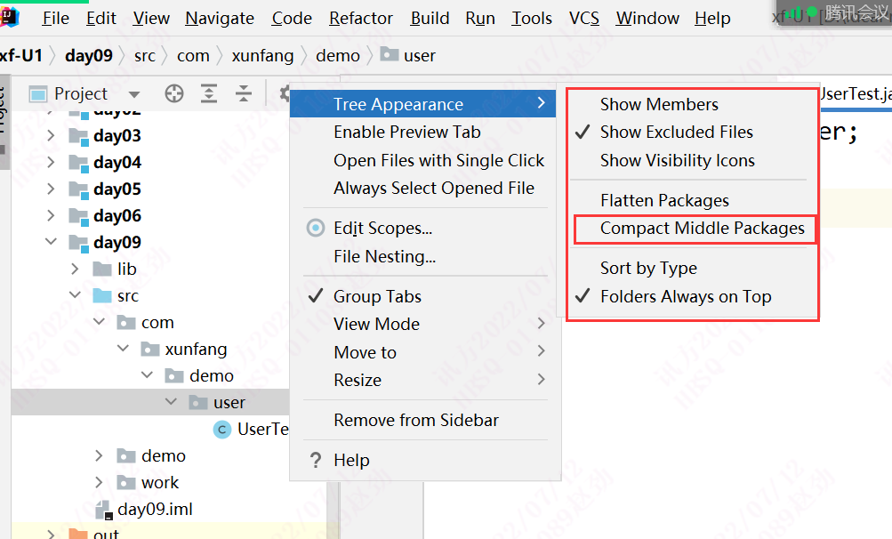
Task: Toggle Show Excluded Files option
Action: [676, 133]
